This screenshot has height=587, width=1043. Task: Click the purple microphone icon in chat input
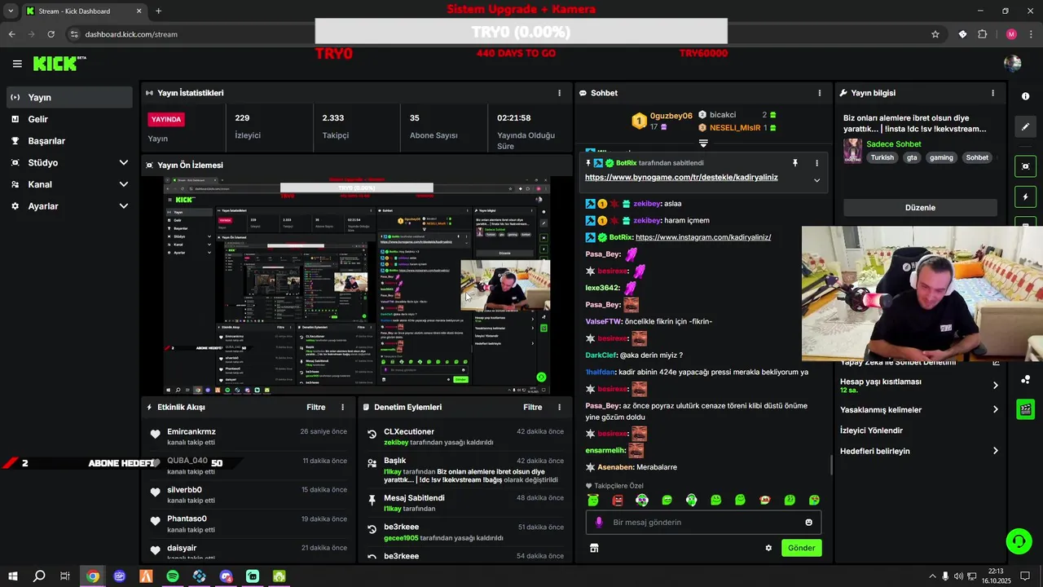tap(599, 523)
